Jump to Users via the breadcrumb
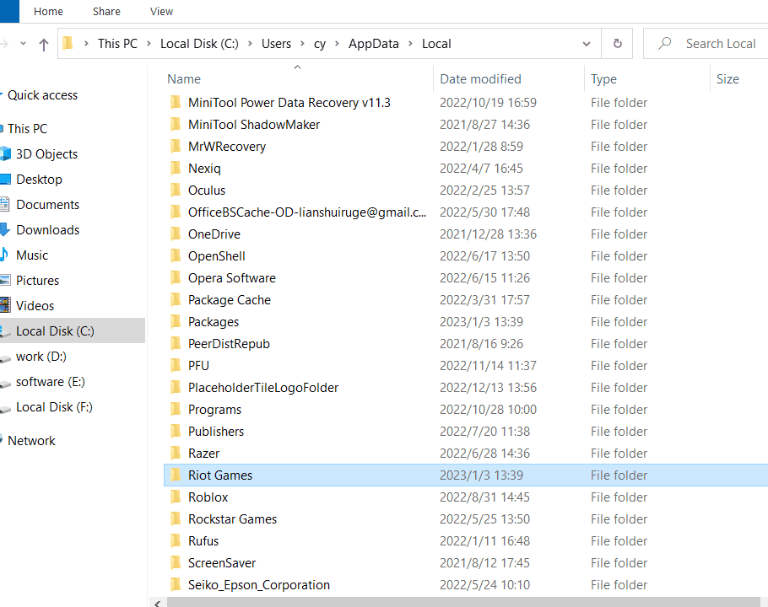The image size is (768, 607). [x=276, y=43]
